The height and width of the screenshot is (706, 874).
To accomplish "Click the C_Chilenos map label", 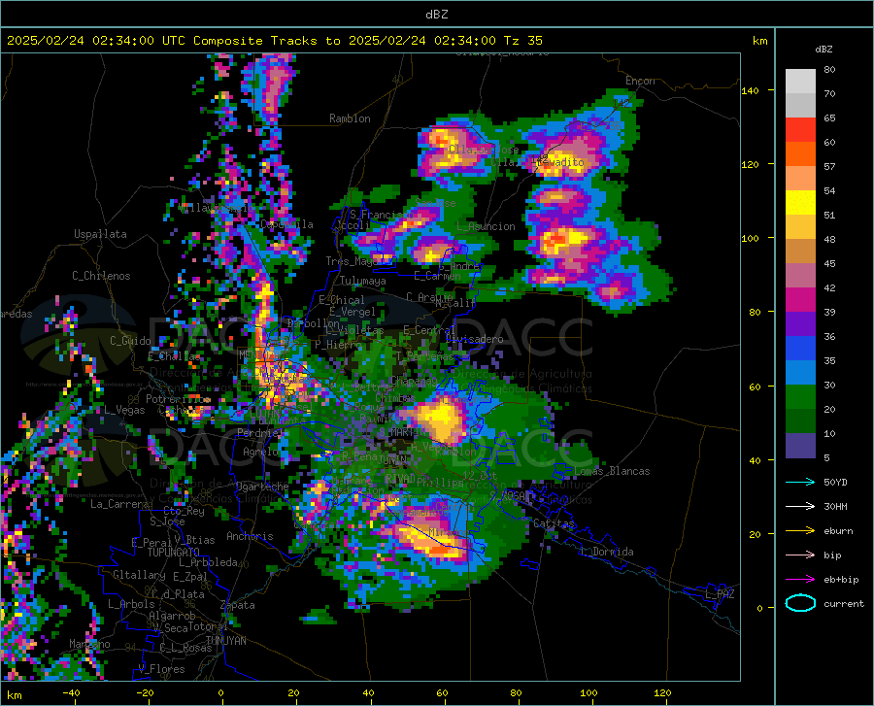I will pos(101,276).
